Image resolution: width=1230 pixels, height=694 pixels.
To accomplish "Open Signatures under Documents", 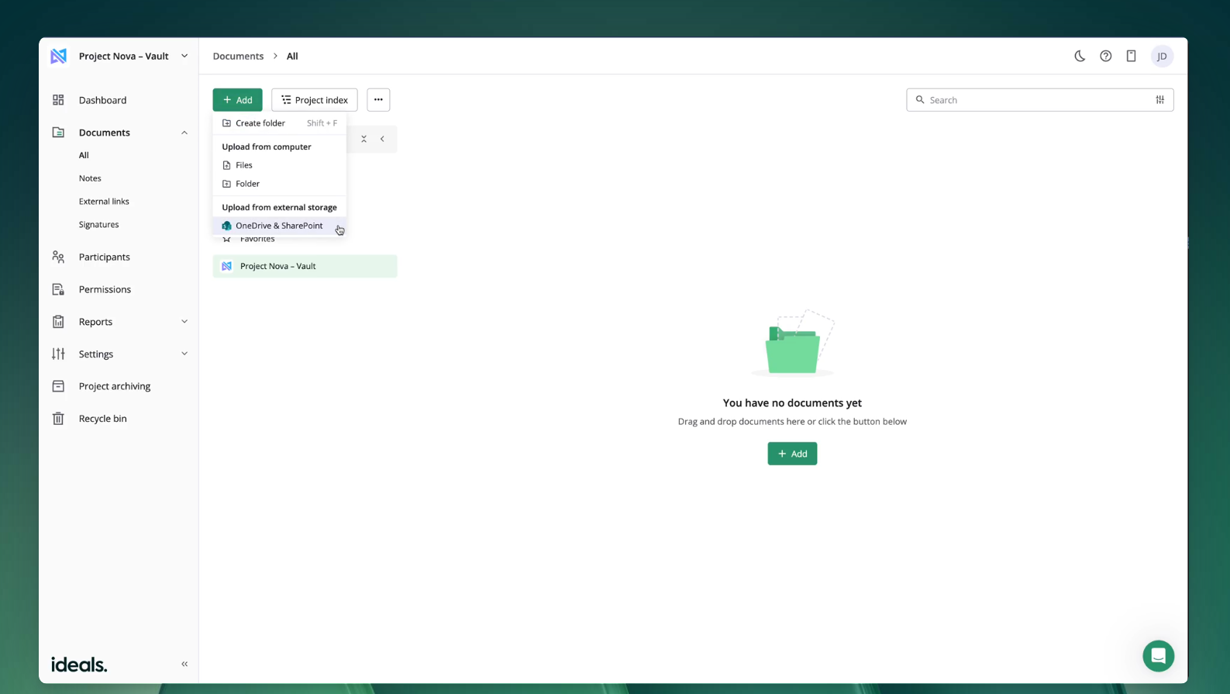I will [x=98, y=225].
